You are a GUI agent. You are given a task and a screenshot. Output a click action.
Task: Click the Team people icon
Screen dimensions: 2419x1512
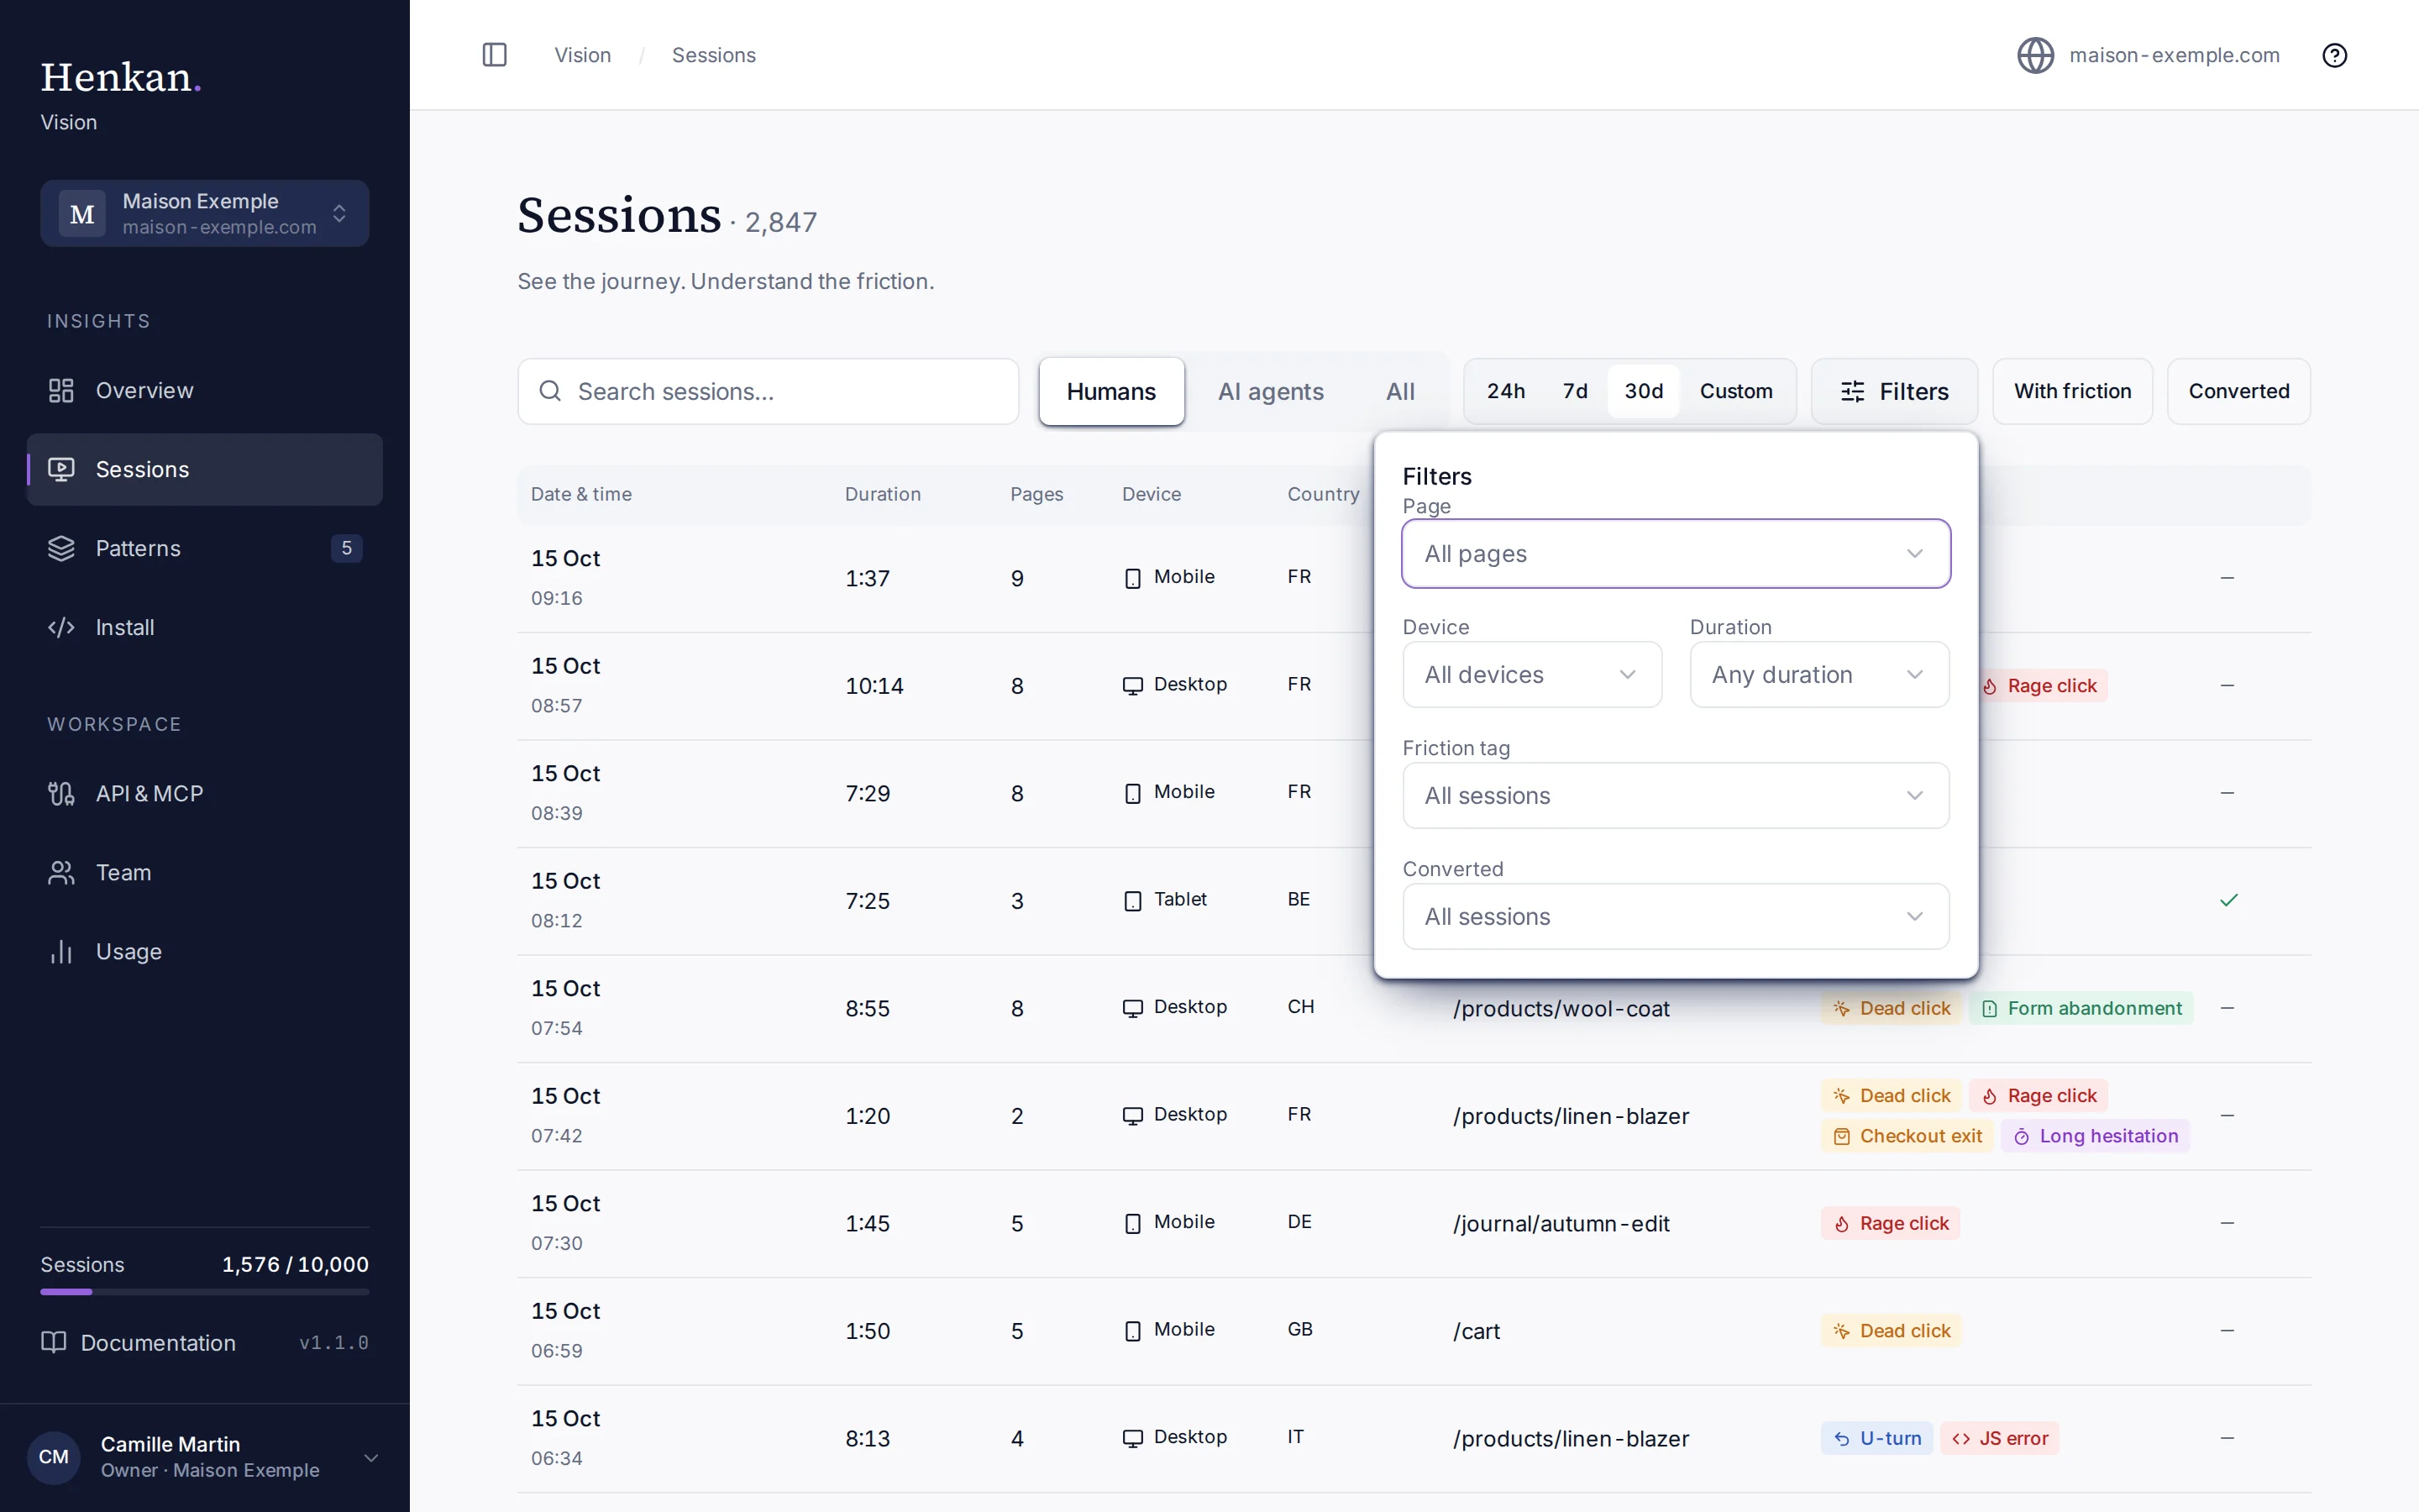(62, 872)
